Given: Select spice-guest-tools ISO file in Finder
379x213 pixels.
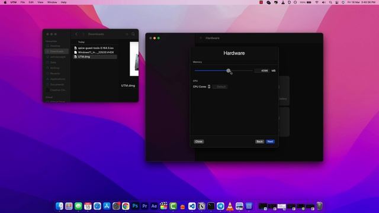Looking at the screenshot, I should (95, 48).
